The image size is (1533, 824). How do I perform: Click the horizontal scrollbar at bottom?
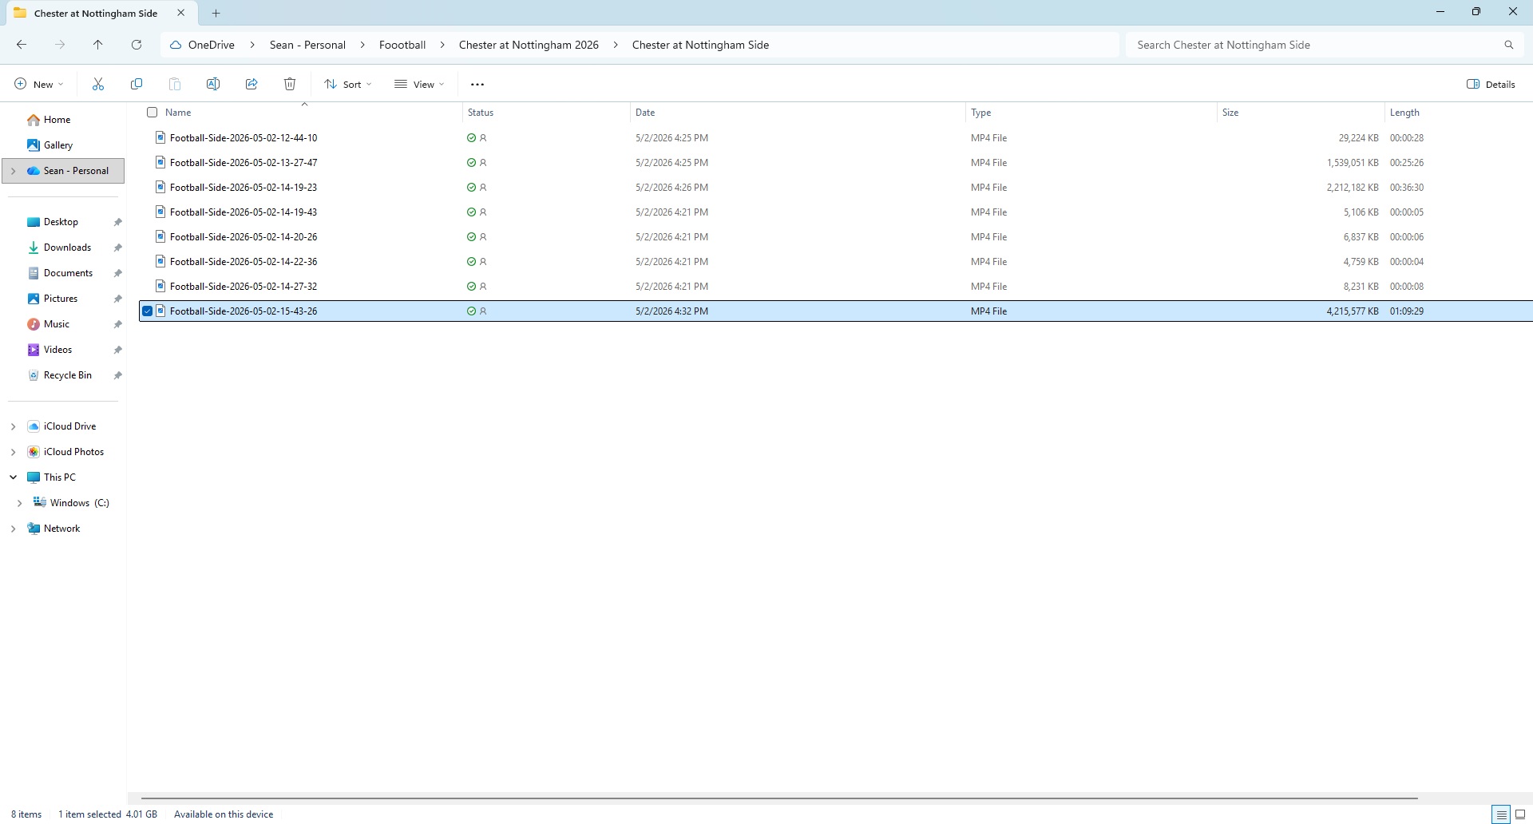tap(779, 798)
